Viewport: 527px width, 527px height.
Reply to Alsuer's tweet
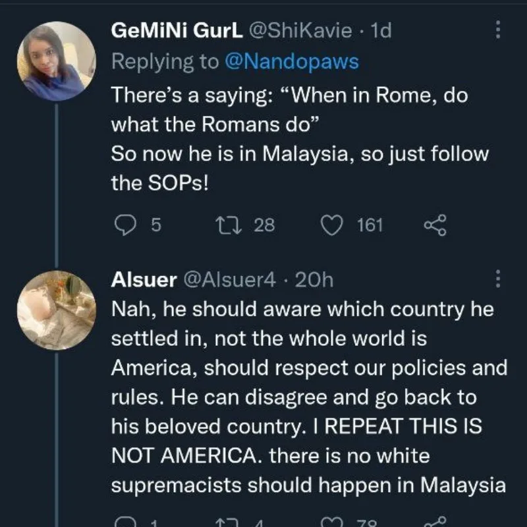coord(125,522)
